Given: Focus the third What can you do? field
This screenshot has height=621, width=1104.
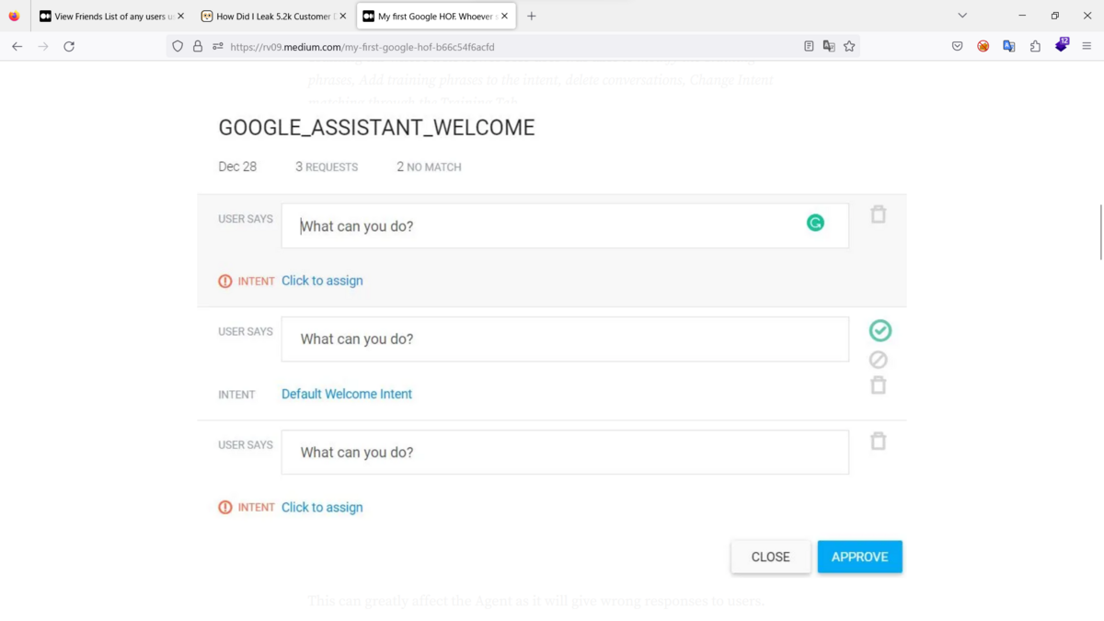Looking at the screenshot, I should pyautogui.click(x=565, y=452).
